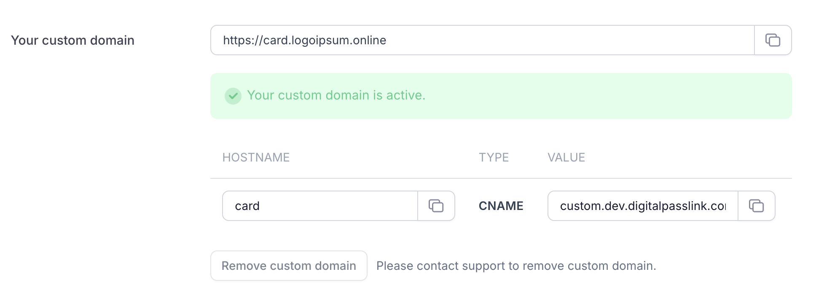Click the green checkmark status icon
Image resolution: width=816 pixels, height=296 pixels.
(233, 96)
